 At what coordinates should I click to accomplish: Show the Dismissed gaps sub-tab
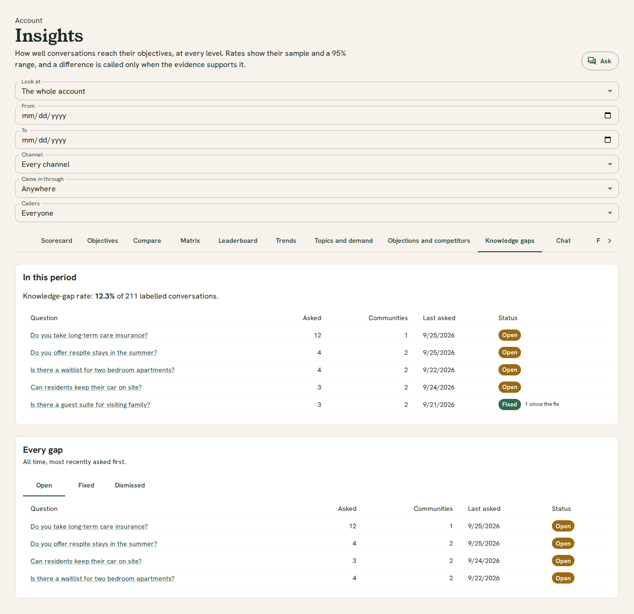tap(130, 485)
